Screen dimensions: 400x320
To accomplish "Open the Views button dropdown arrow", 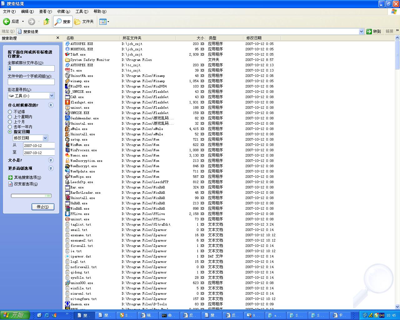I will point(108,22).
